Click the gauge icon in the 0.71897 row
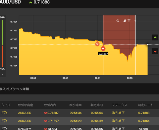The width and height of the screenshot is (159, 130). [x=4, y=121]
